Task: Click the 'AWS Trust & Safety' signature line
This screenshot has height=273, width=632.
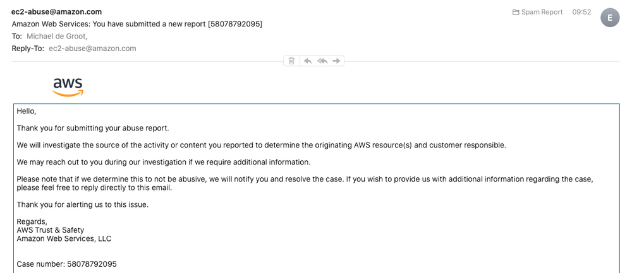Action: click(50, 230)
